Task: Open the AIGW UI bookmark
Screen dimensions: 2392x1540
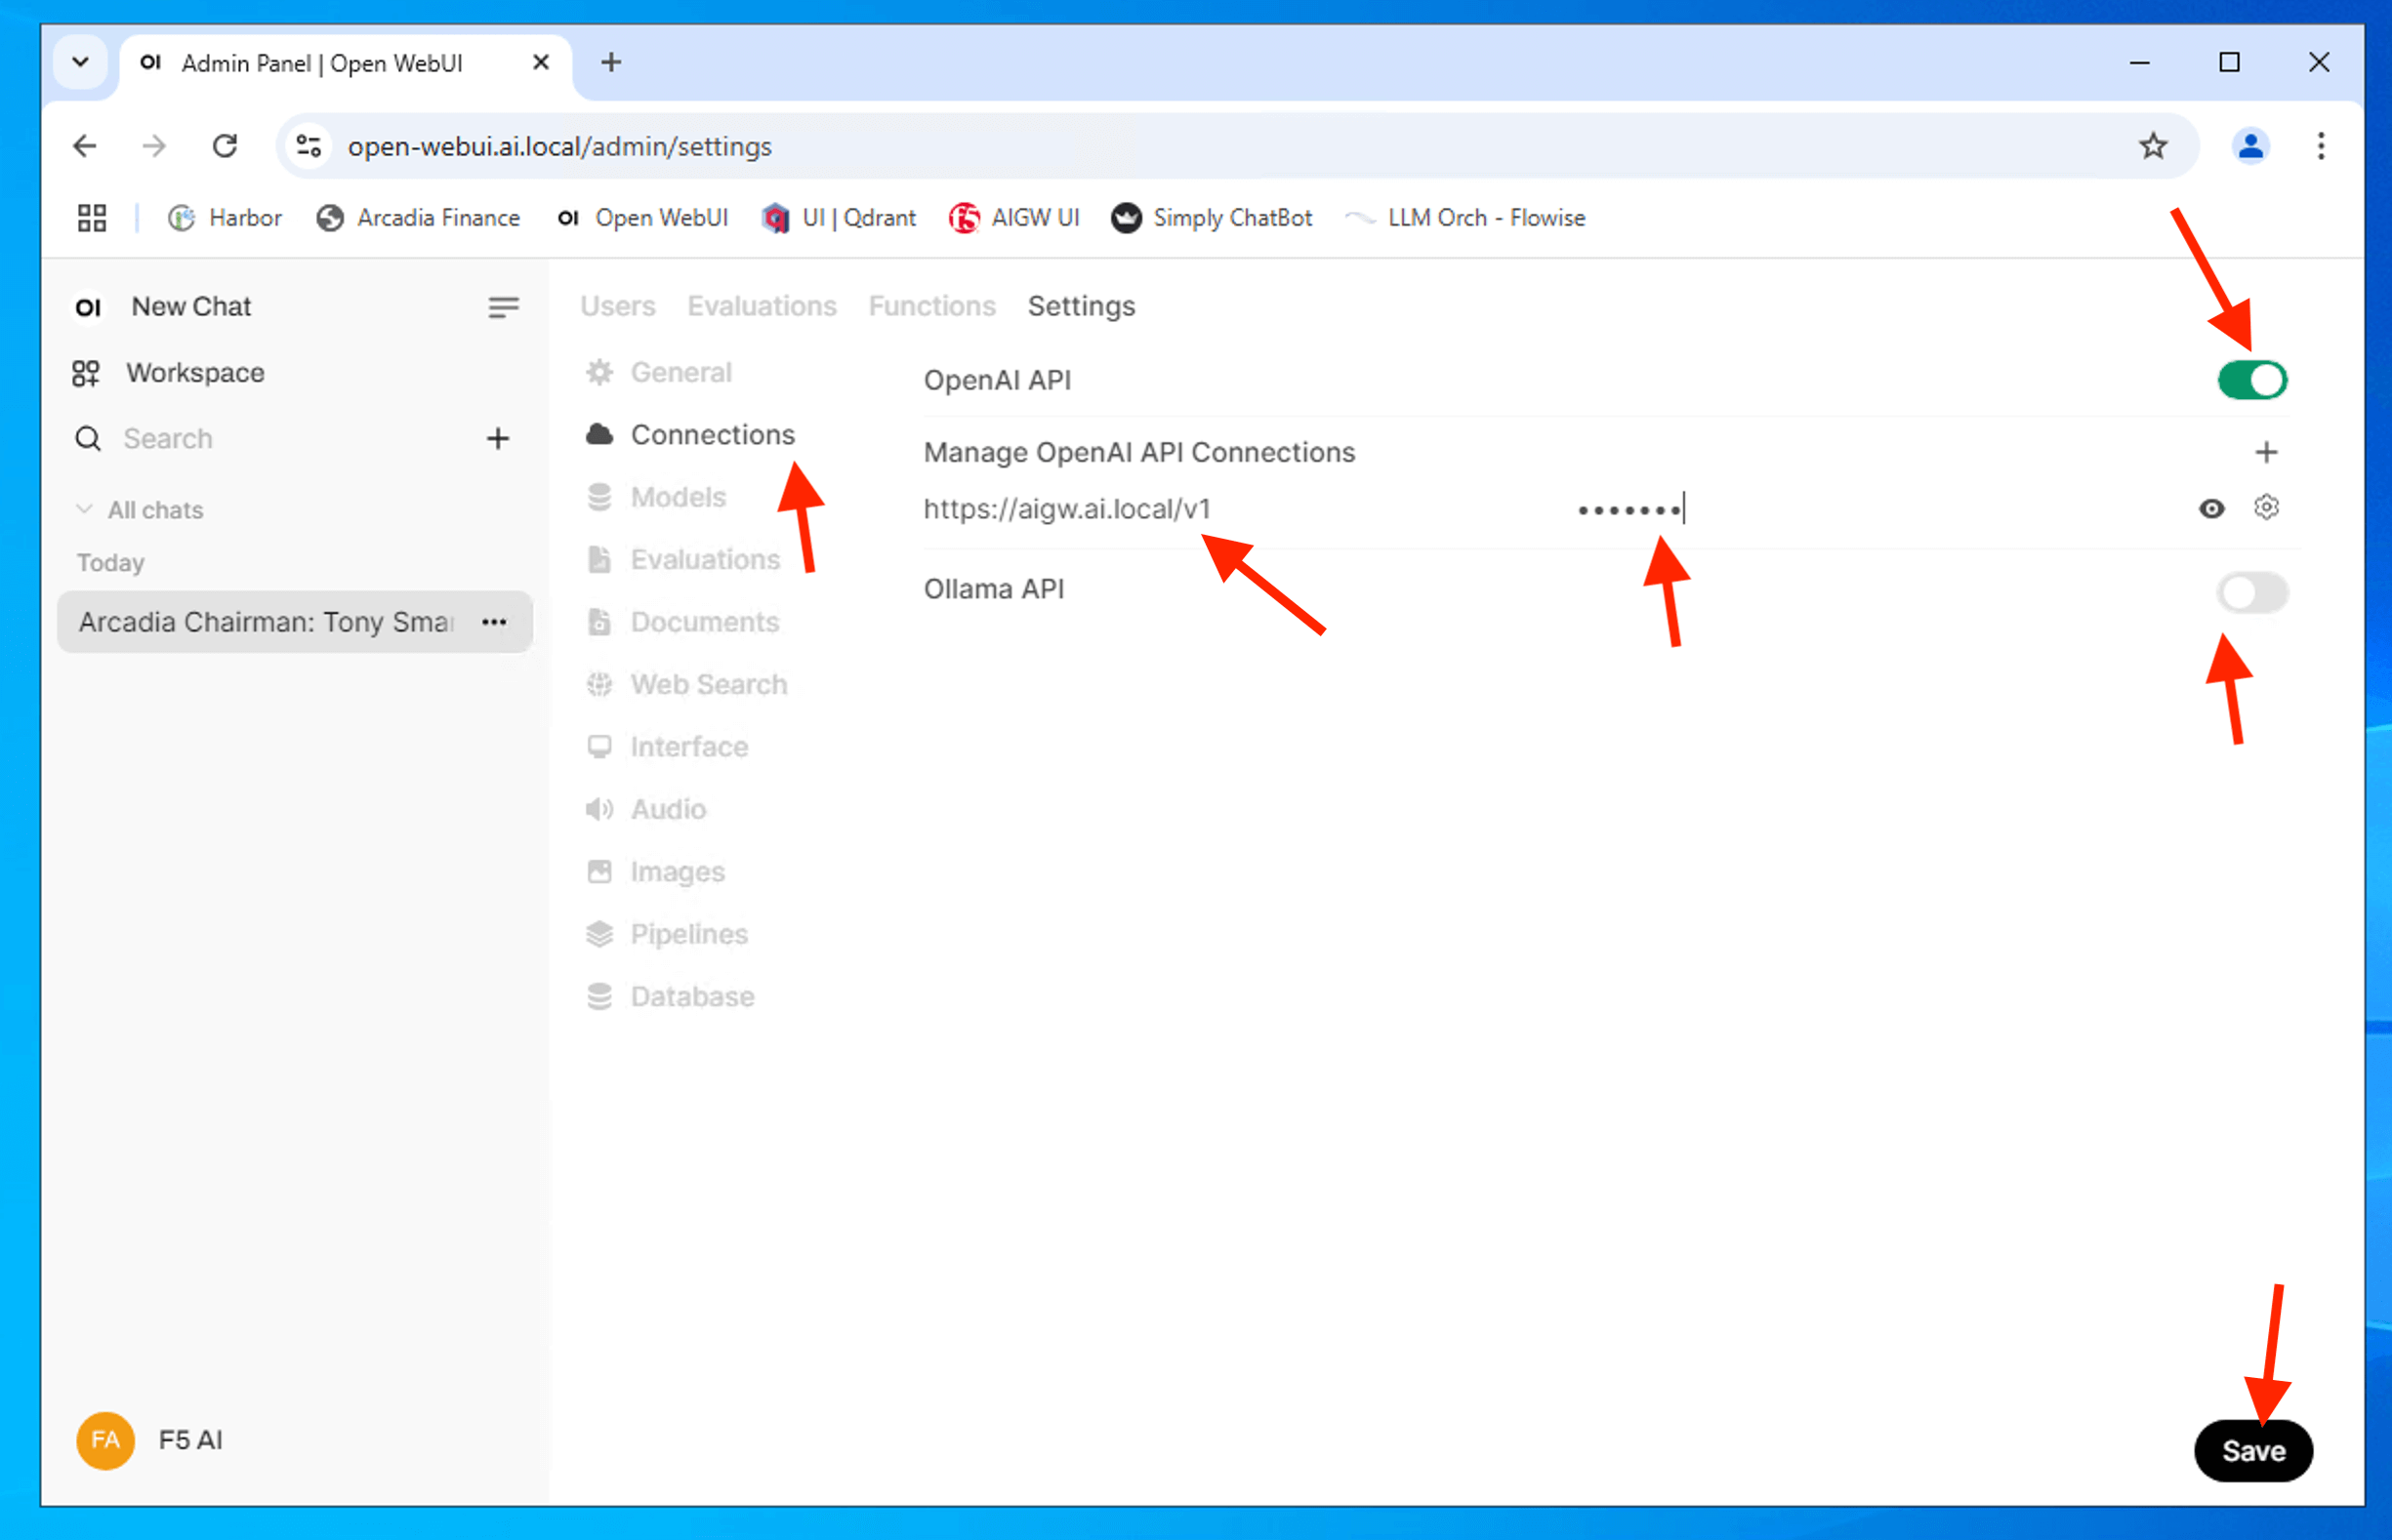Action: 1014,218
